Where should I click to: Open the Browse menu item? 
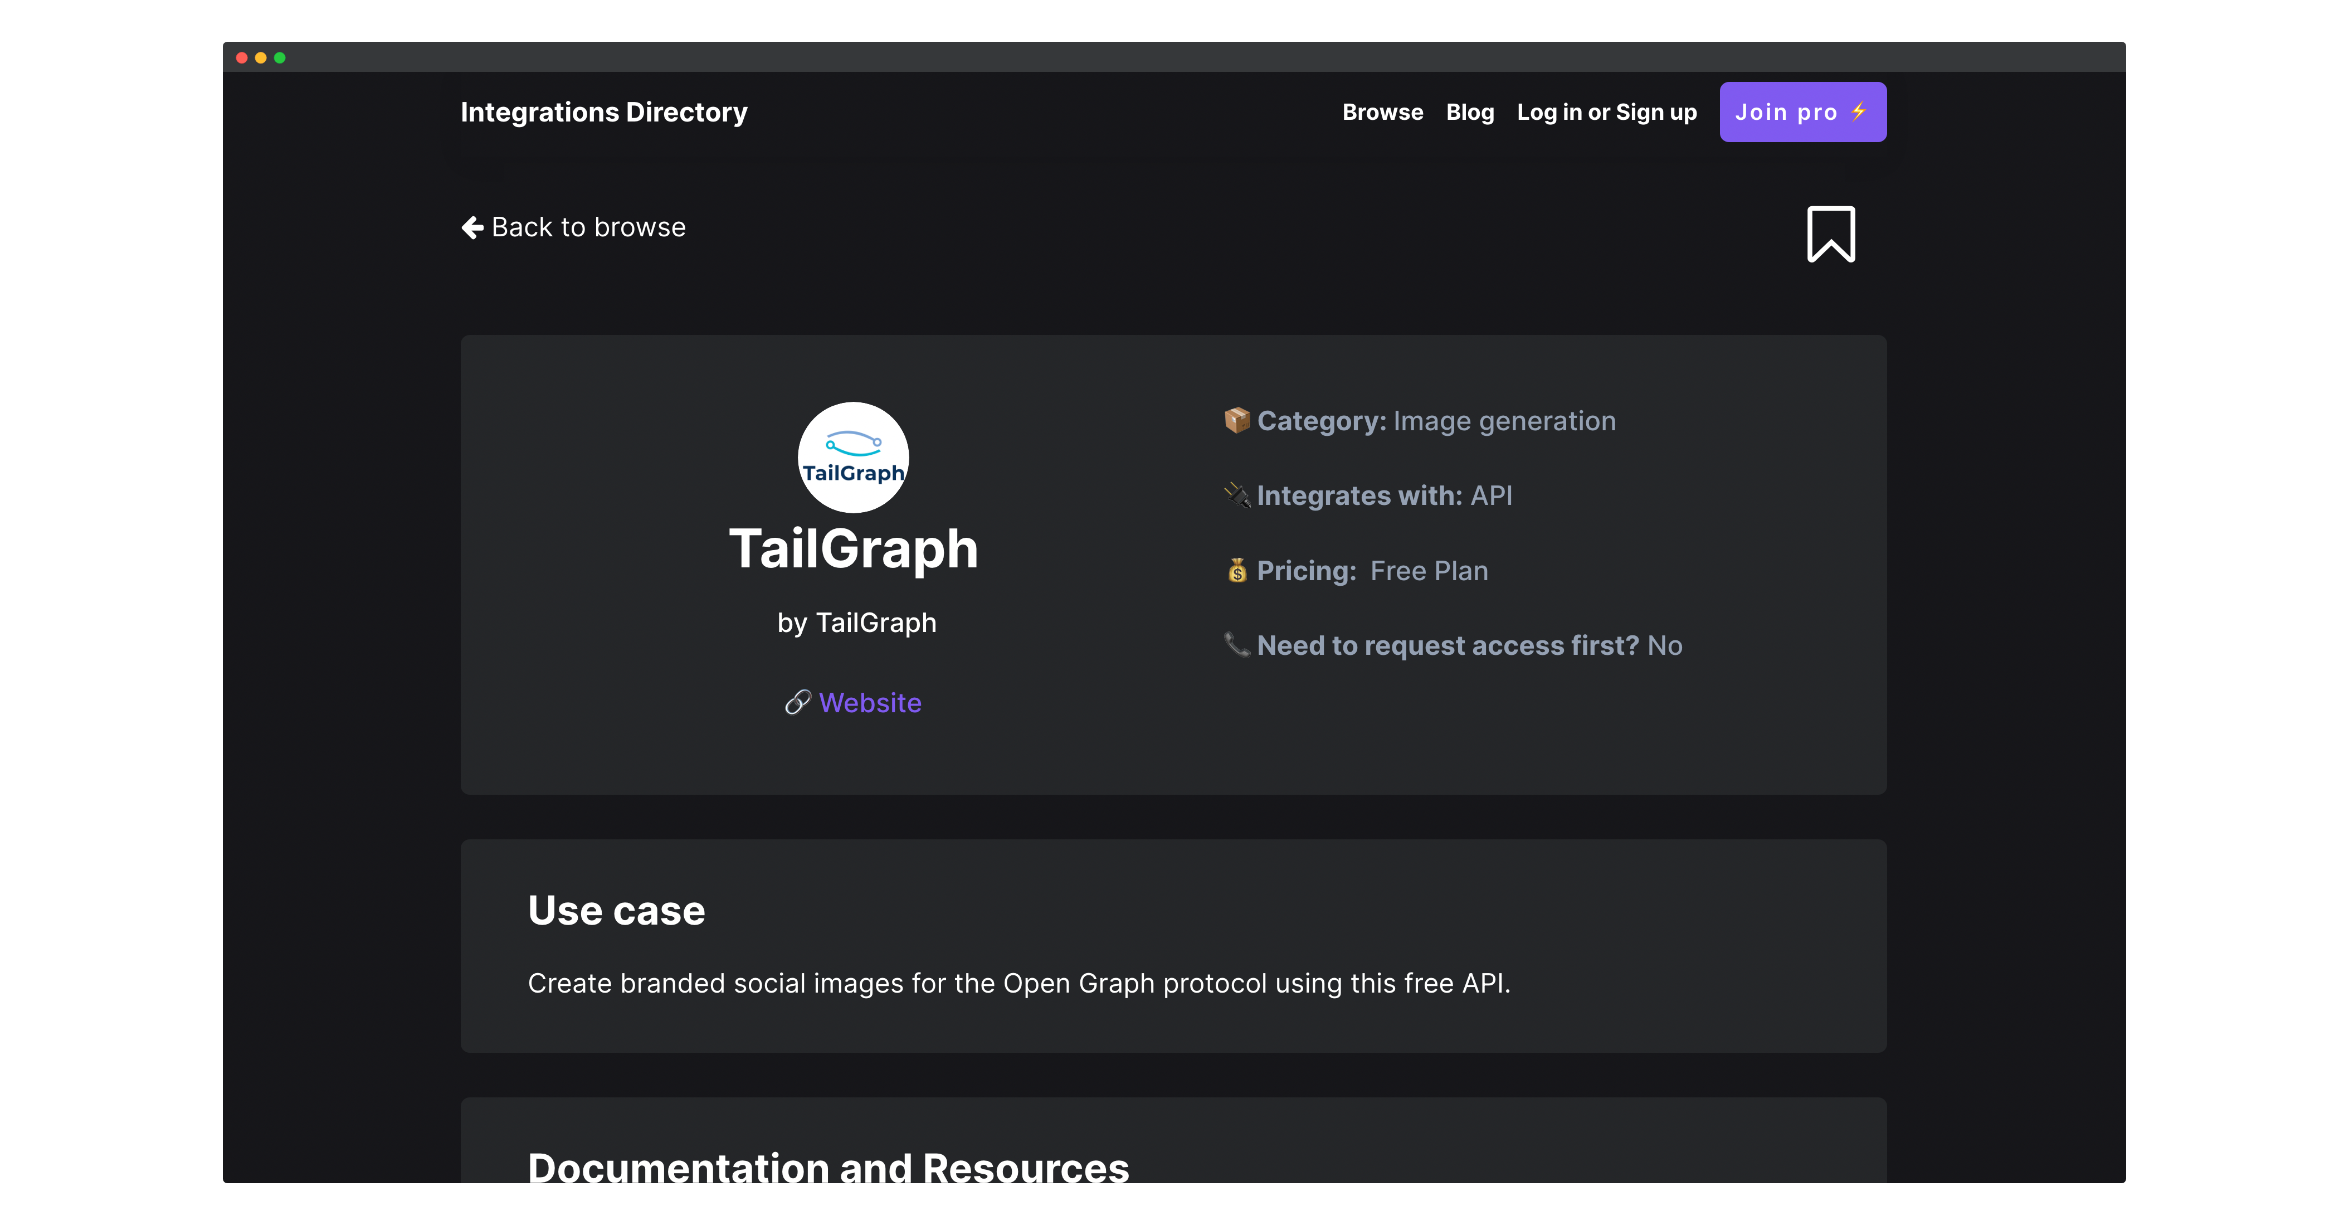point(1382,112)
